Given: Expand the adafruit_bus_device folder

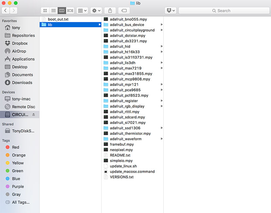Looking at the screenshot, I should coord(162,25).
